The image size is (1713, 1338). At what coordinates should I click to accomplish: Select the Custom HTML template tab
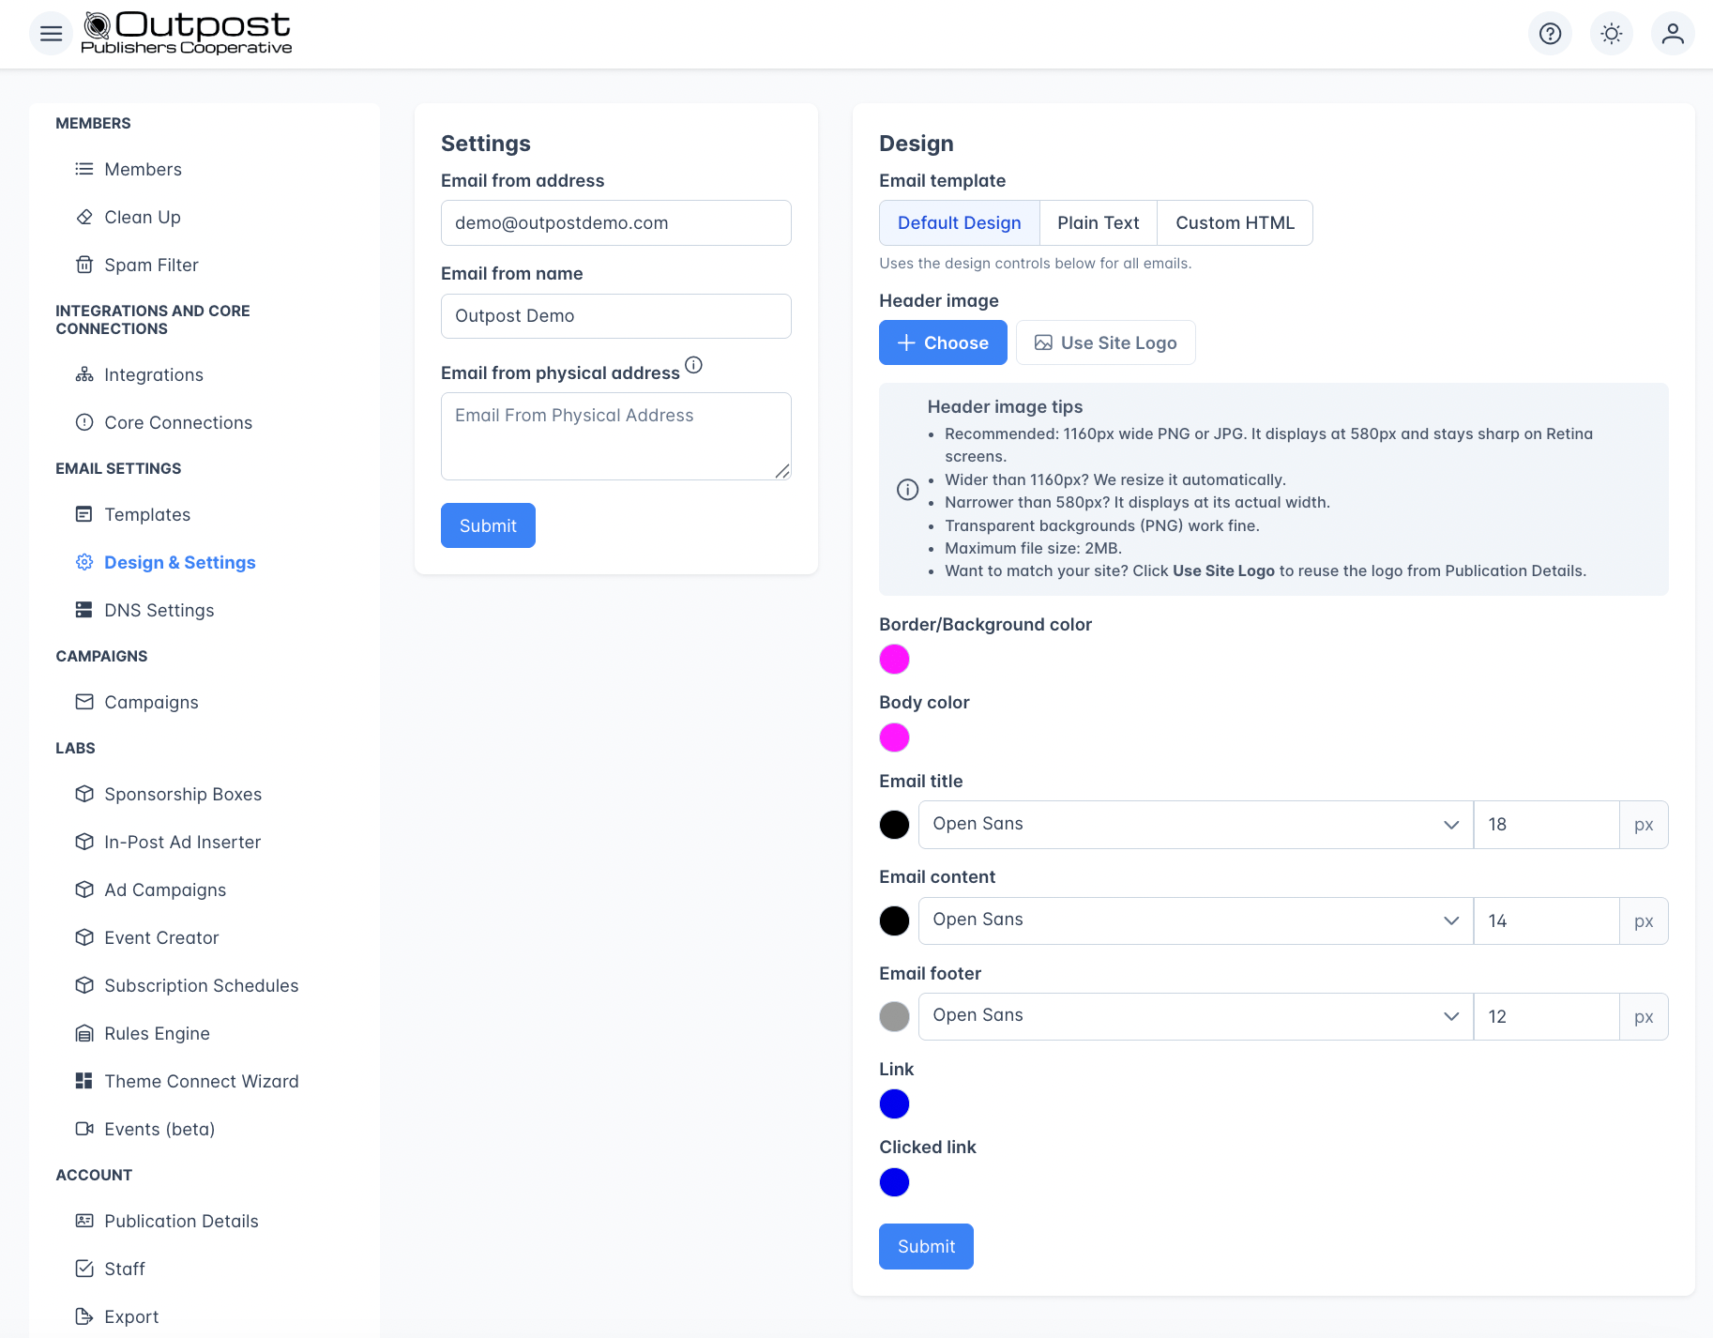point(1235,223)
